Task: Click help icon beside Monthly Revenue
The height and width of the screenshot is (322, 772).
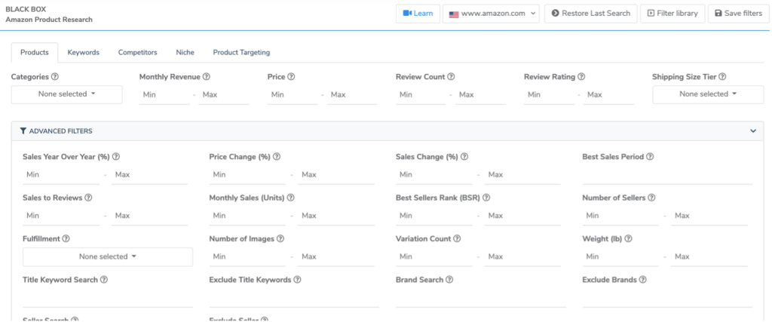Action: pyautogui.click(x=206, y=77)
